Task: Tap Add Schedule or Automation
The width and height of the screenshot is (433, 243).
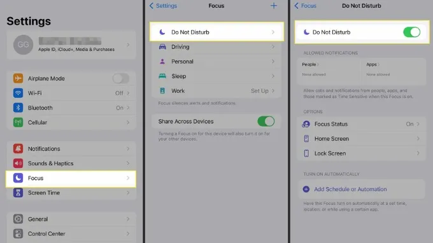Action: click(350, 189)
